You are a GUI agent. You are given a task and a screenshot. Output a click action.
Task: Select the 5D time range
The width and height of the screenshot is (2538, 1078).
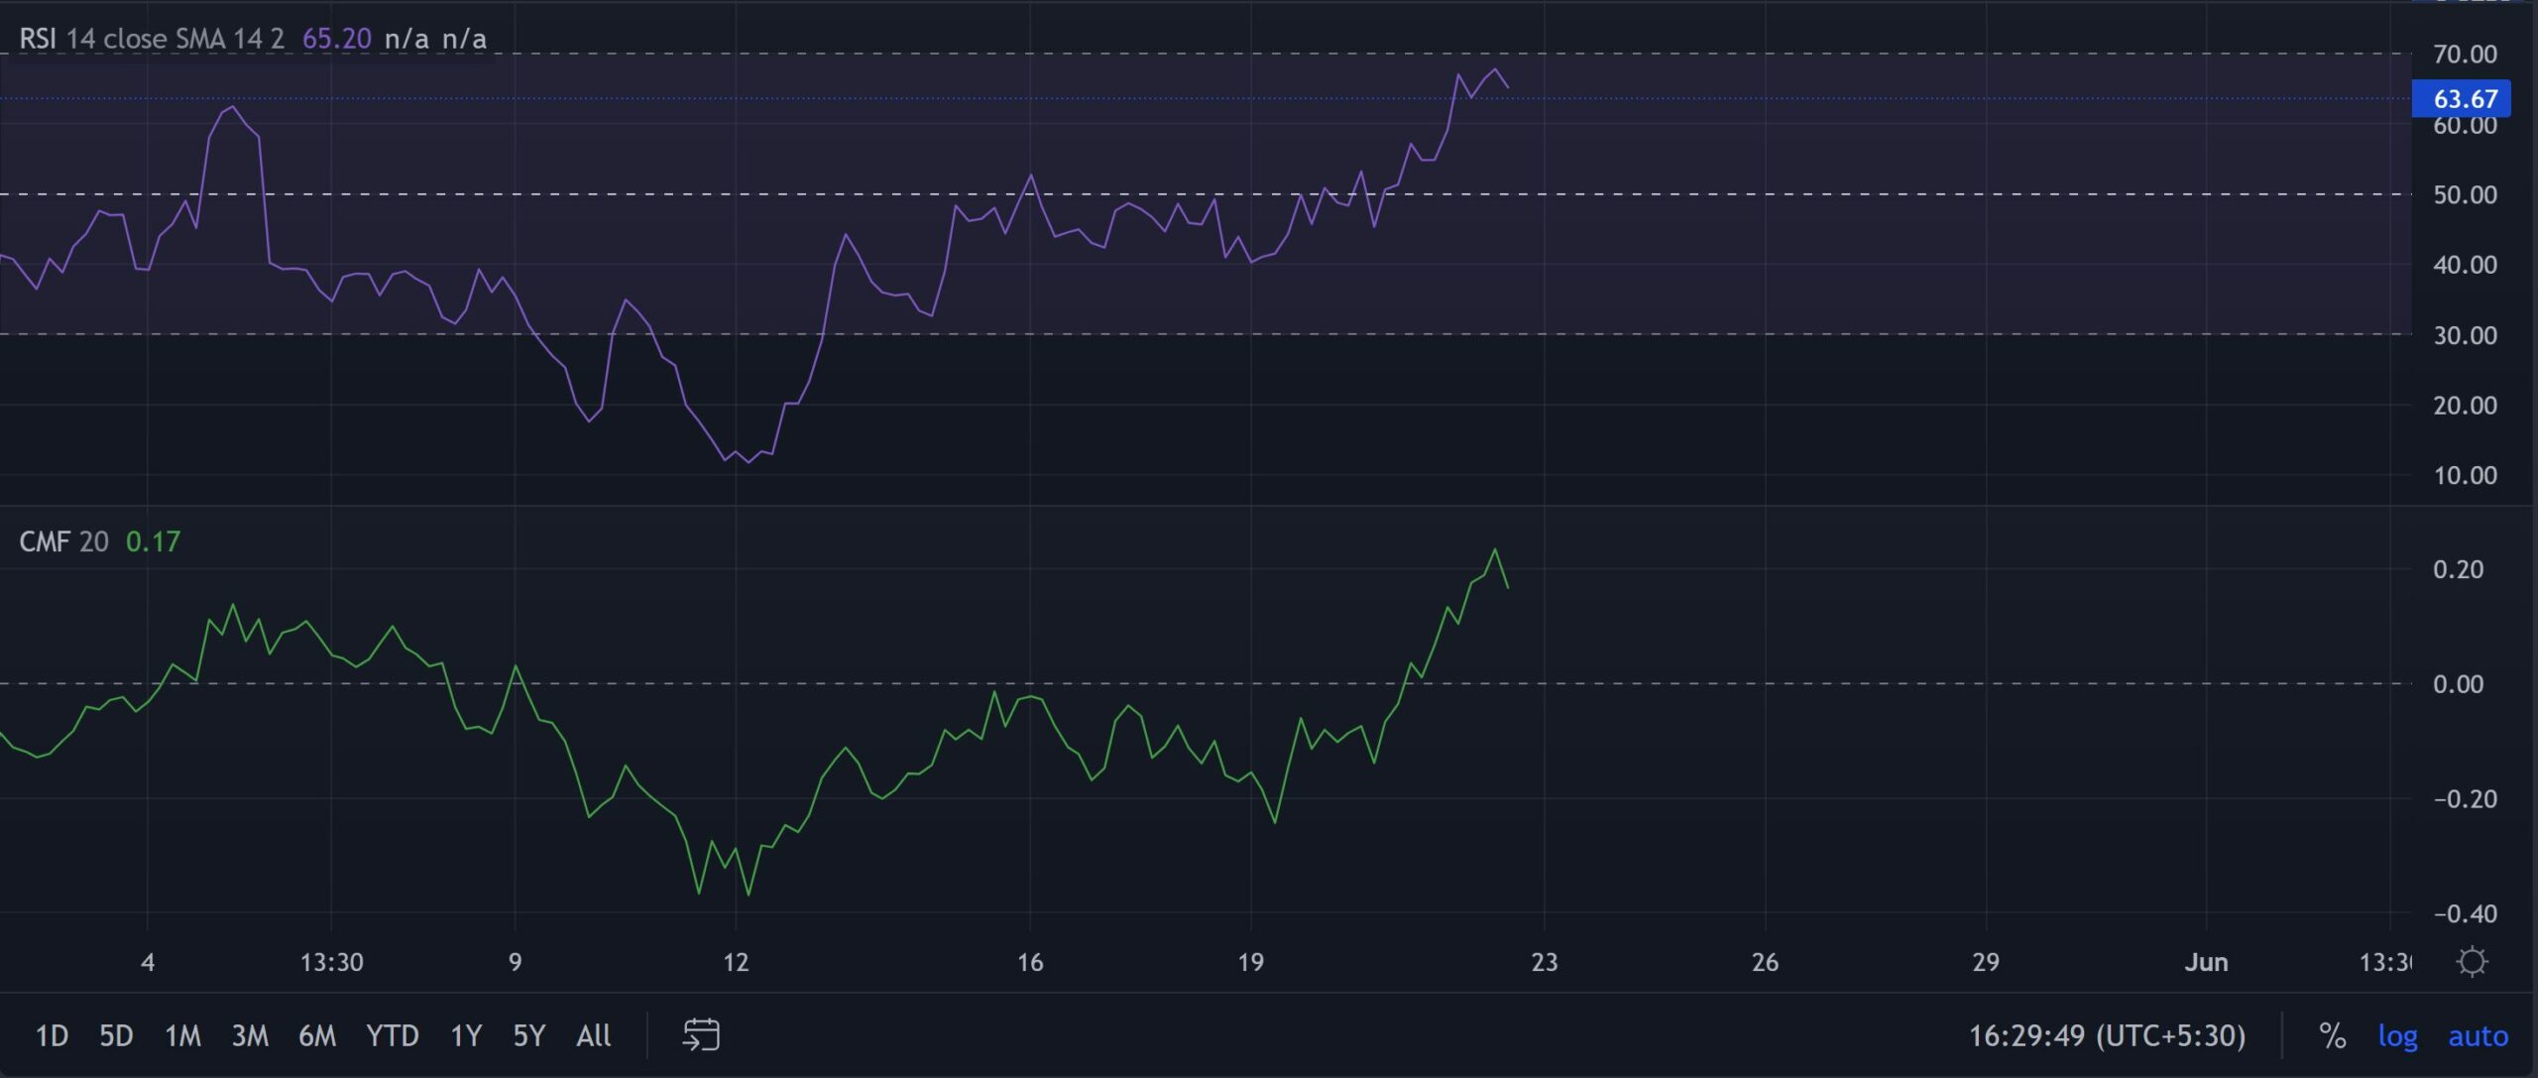click(116, 1035)
